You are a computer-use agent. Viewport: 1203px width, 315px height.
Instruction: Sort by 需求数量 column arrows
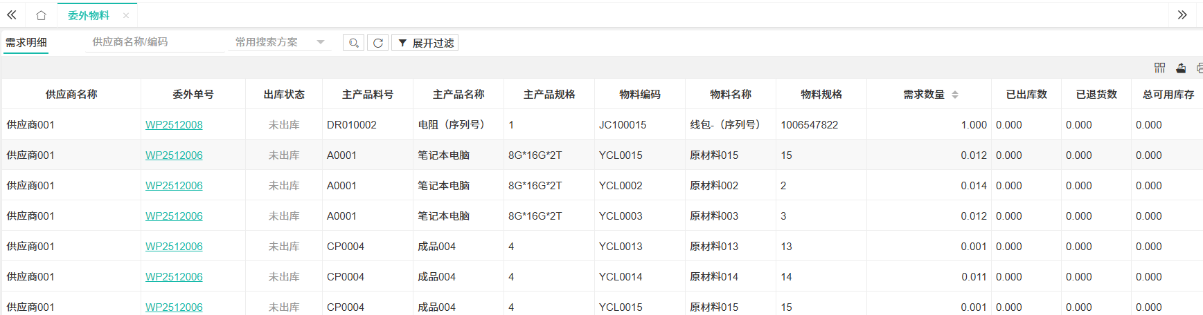955,95
